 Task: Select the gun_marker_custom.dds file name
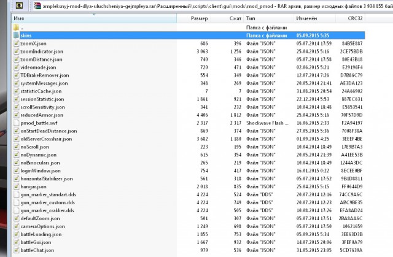pos(48,202)
